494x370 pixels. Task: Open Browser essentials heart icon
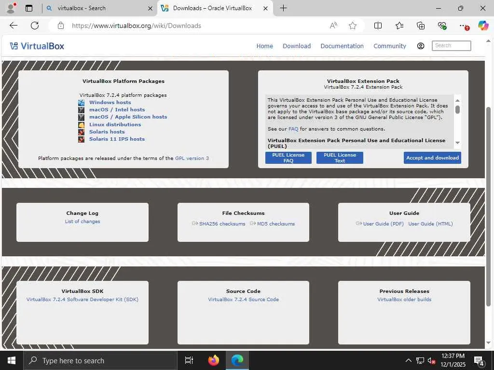click(442, 26)
